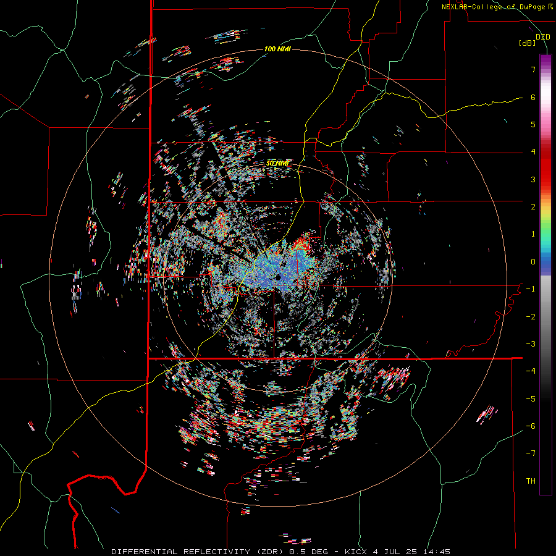Select the 50 NMI range ring label
Screen dimensions: 556x556
277,164
